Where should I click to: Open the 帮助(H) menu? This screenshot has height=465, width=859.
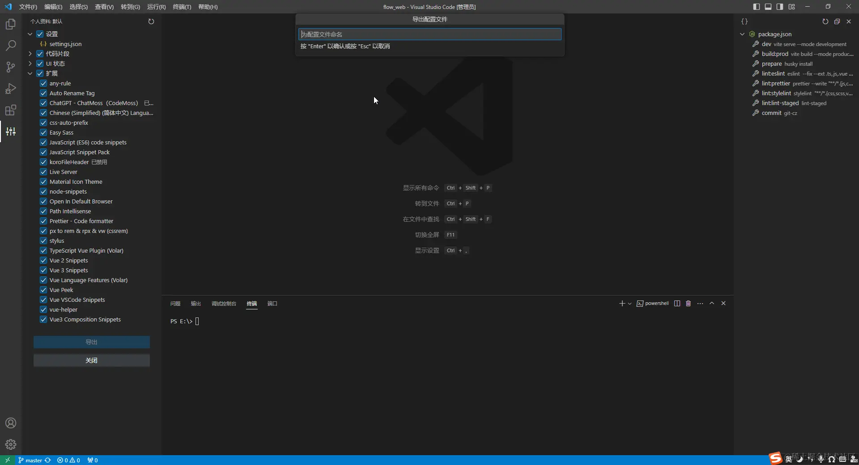coord(208,7)
